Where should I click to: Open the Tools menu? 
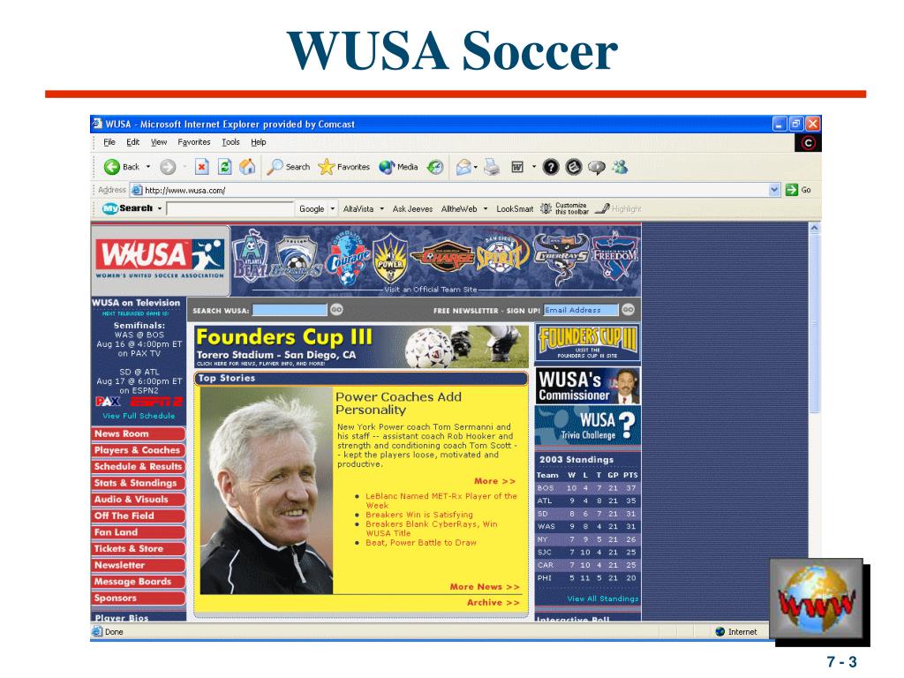pos(230,142)
